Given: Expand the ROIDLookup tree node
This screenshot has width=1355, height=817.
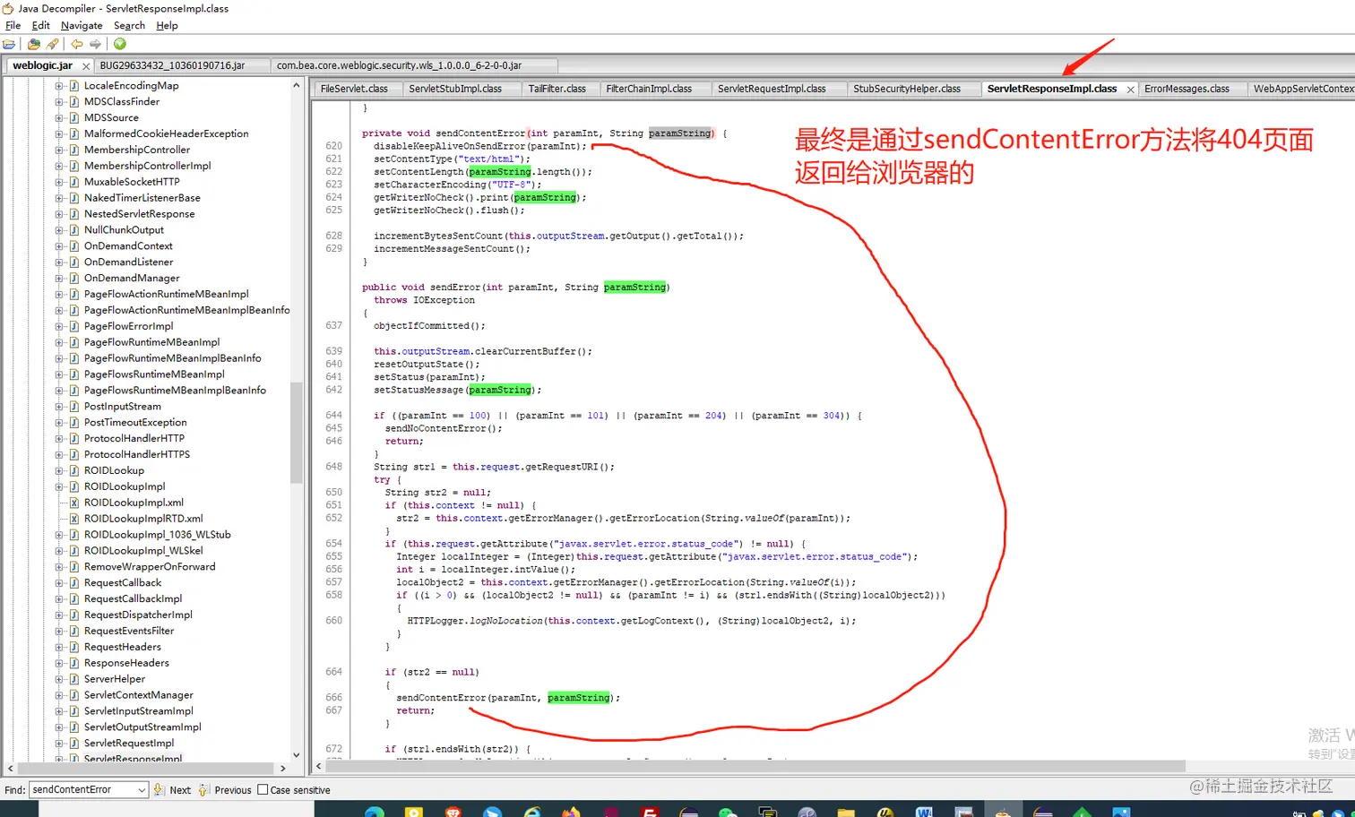Looking at the screenshot, I should (x=59, y=471).
